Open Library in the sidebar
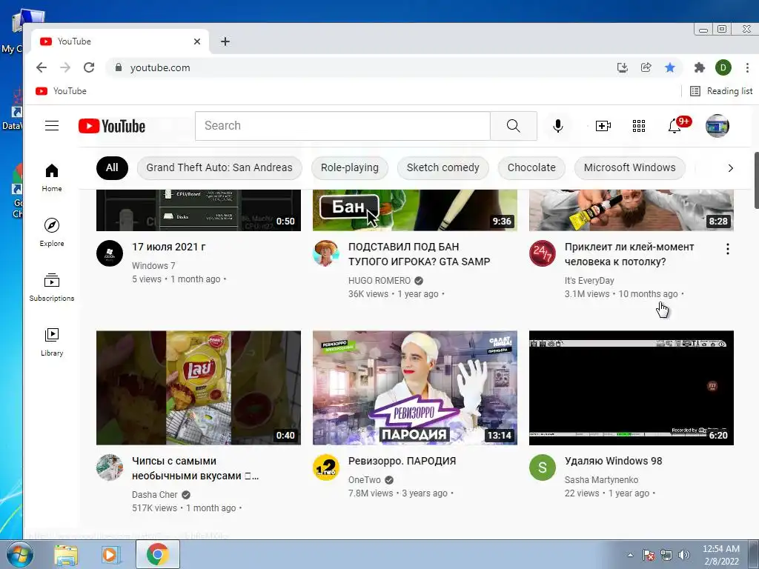The width and height of the screenshot is (759, 569). point(52,342)
